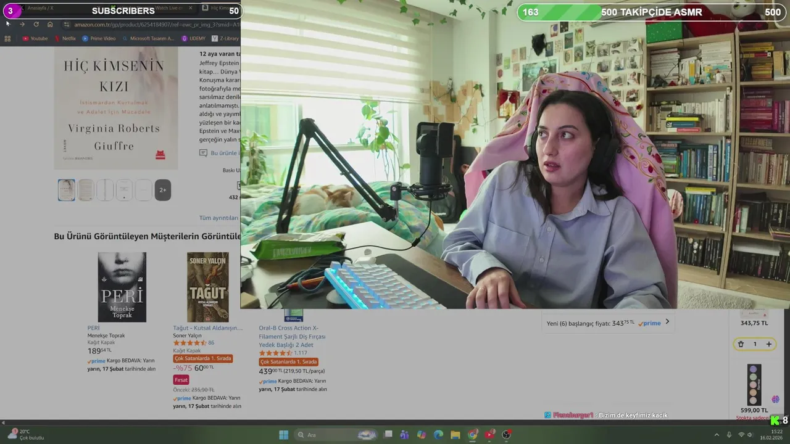
Task: Show 2+ more product images
Action: [x=163, y=190]
